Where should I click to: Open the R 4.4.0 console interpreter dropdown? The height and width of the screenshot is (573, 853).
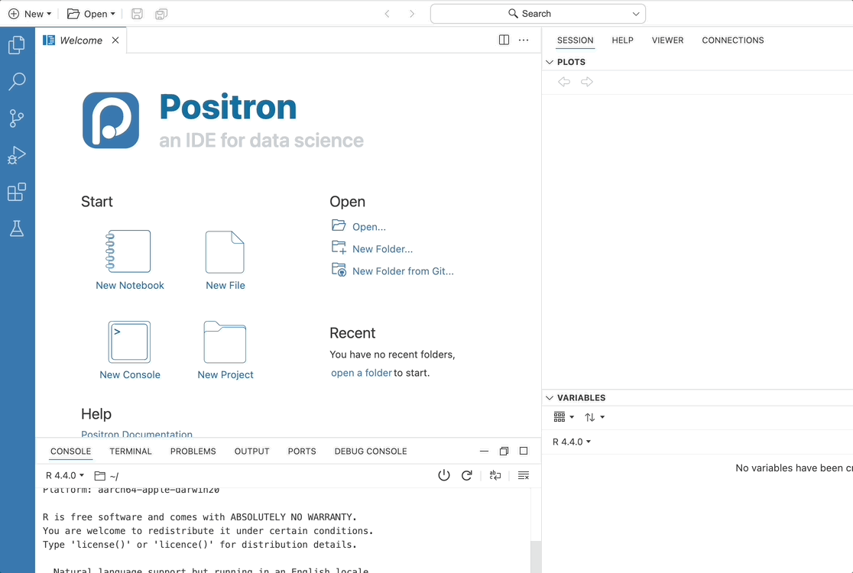pyautogui.click(x=65, y=476)
